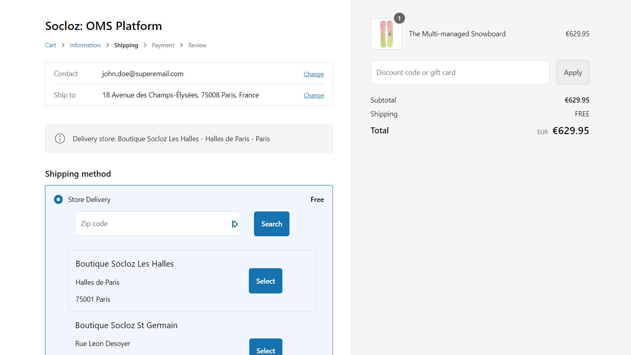
Task: Click the Delivery store notice text
Action: coord(171,139)
